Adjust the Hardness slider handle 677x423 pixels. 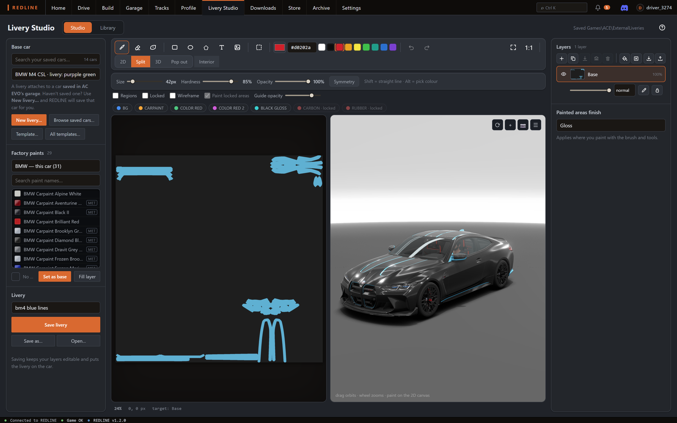click(231, 82)
